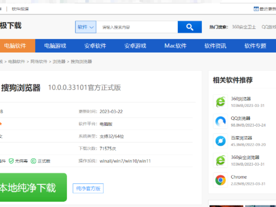Open the 软件 search type dropdown
Screen dimensions: 276x207
pyautogui.click(x=86, y=27)
